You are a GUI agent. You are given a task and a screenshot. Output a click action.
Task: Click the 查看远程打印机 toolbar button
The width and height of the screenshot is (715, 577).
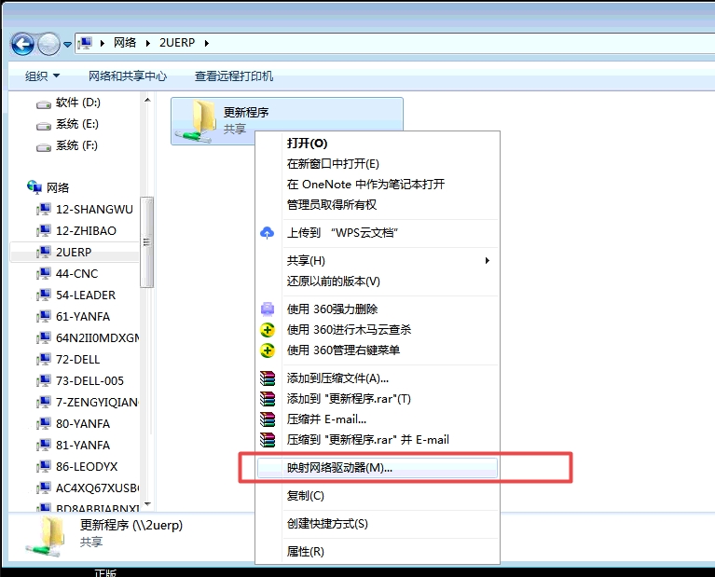click(x=234, y=76)
